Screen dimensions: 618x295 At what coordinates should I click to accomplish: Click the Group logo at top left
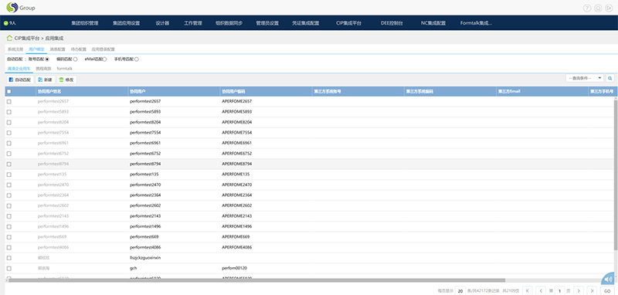(x=21, y=8)
